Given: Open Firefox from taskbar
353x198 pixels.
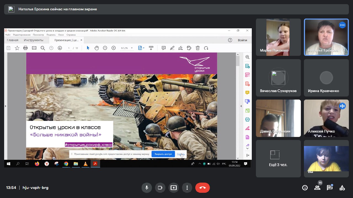Looking at the screenshot, I should pos(37,164).
